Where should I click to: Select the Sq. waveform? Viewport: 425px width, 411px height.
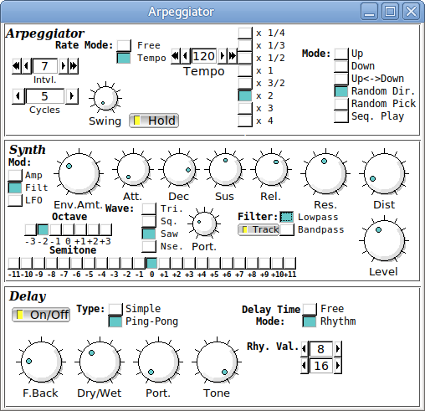[x=149, y=222]
